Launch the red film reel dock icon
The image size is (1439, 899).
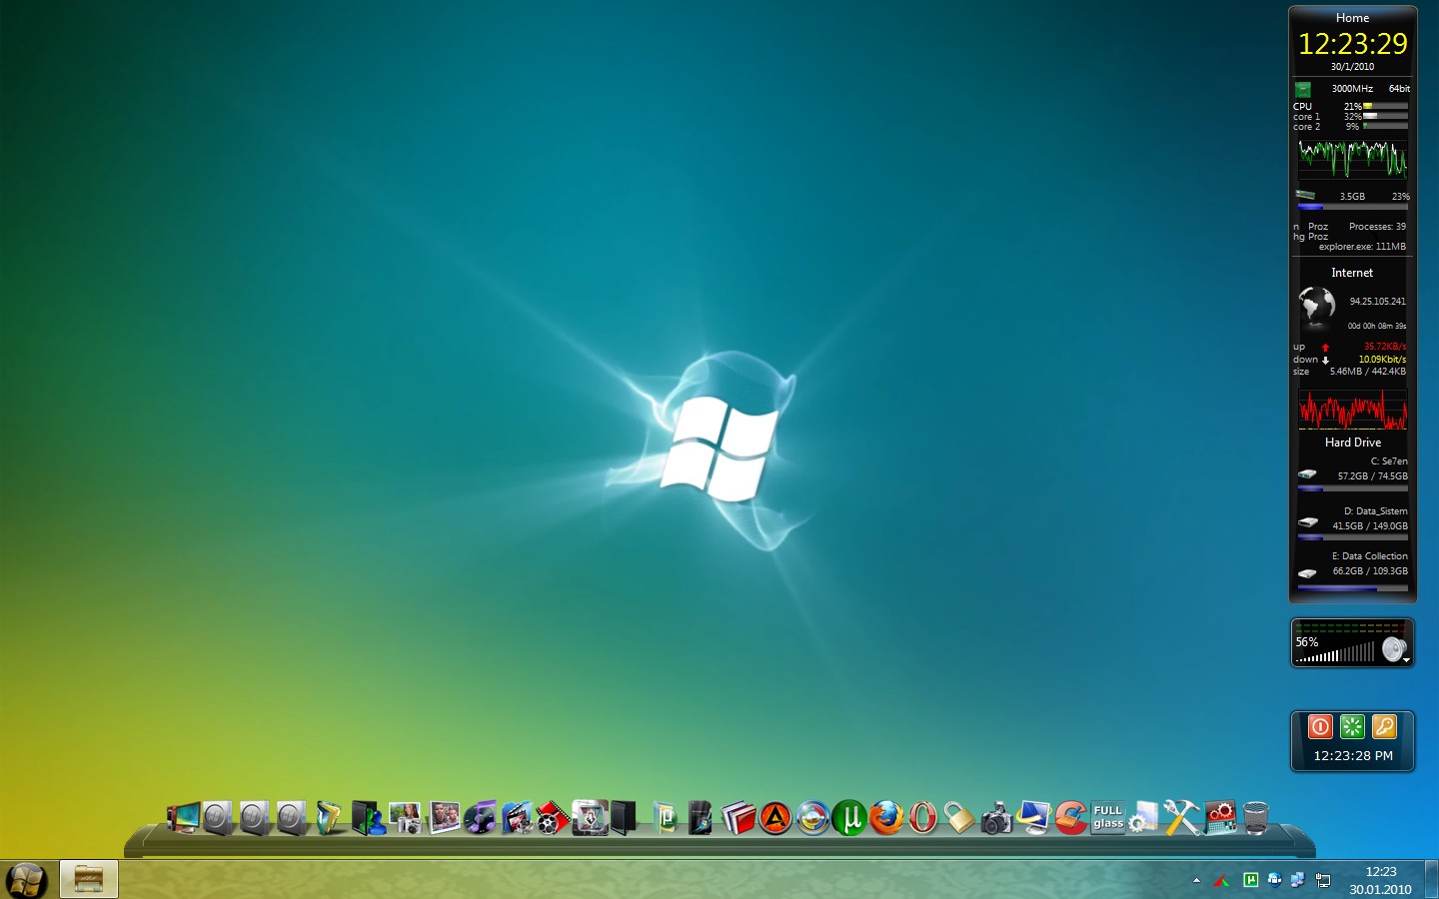pyautogui.click(x=552, y=817)
